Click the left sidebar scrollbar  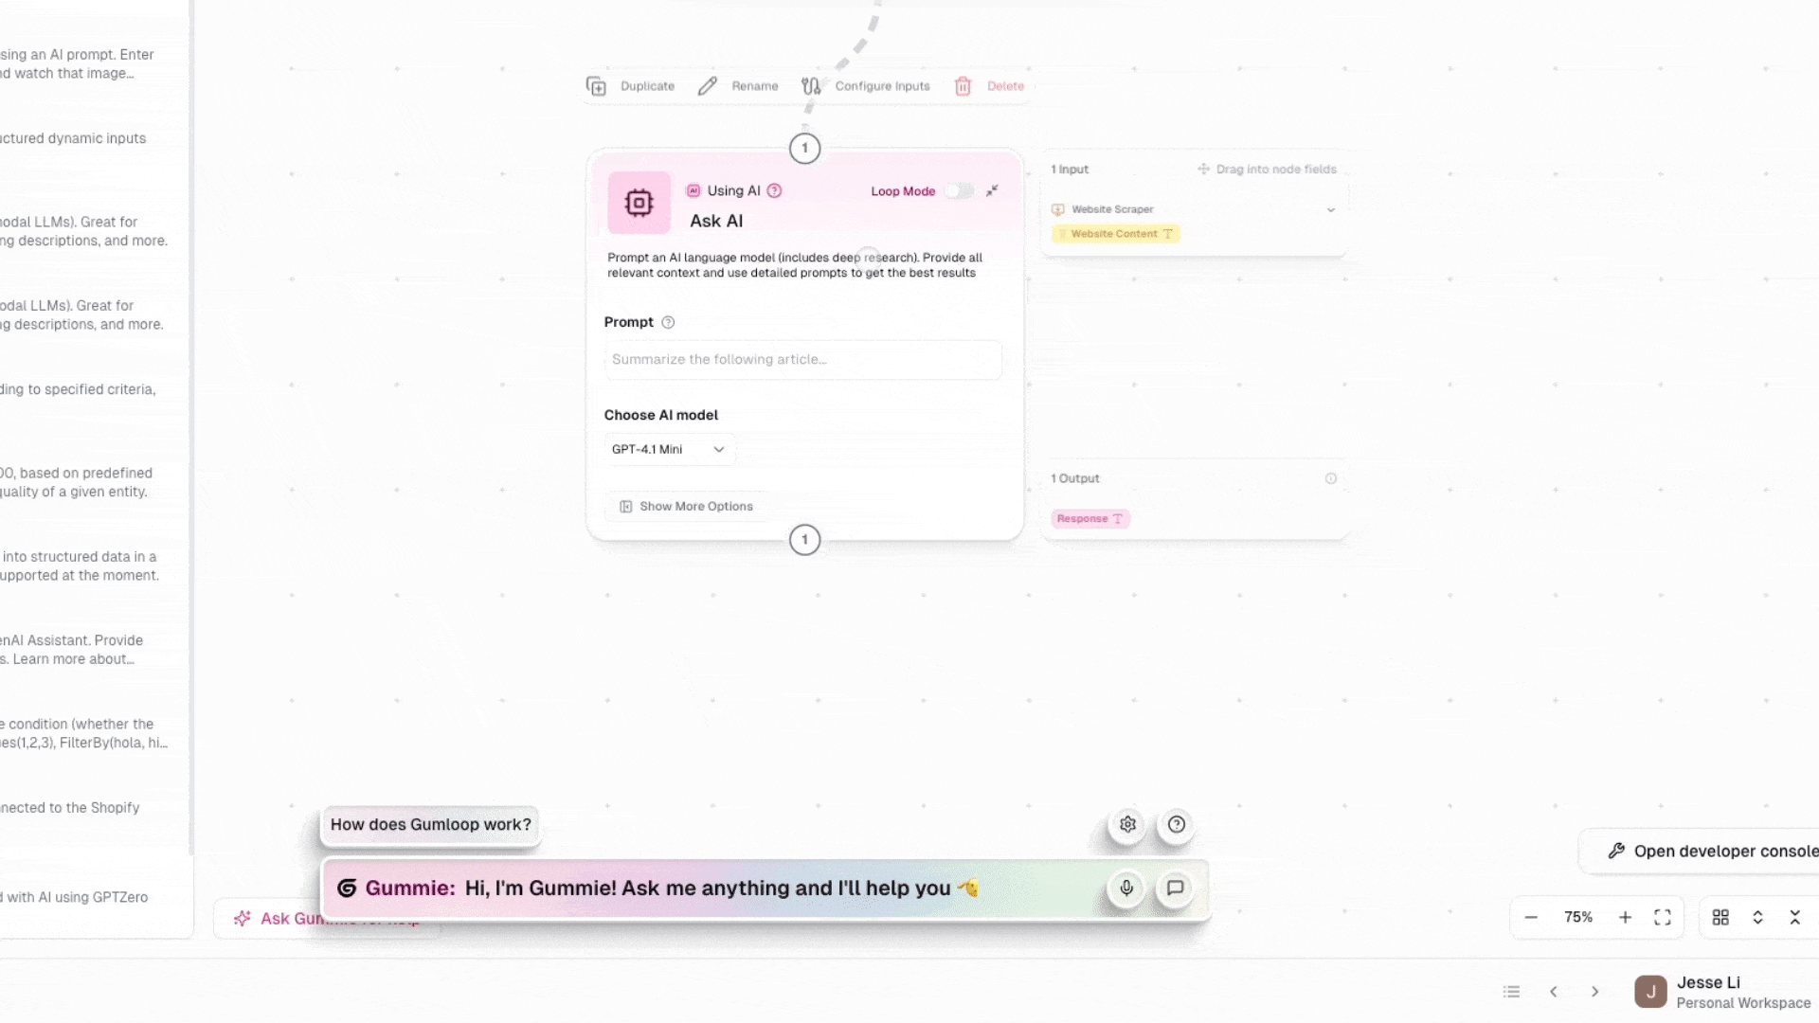(x=191, y=426)
